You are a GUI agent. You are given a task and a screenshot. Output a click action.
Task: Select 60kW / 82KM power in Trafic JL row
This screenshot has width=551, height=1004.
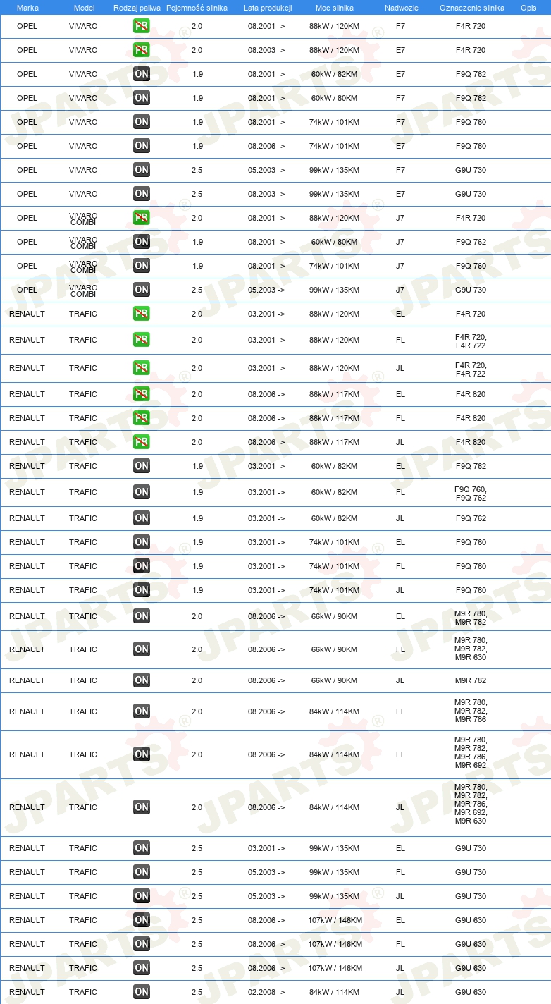click(x=334, y=518)
